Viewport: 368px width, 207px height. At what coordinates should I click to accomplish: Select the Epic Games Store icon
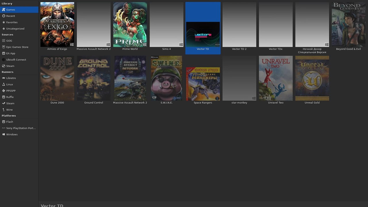3,47
